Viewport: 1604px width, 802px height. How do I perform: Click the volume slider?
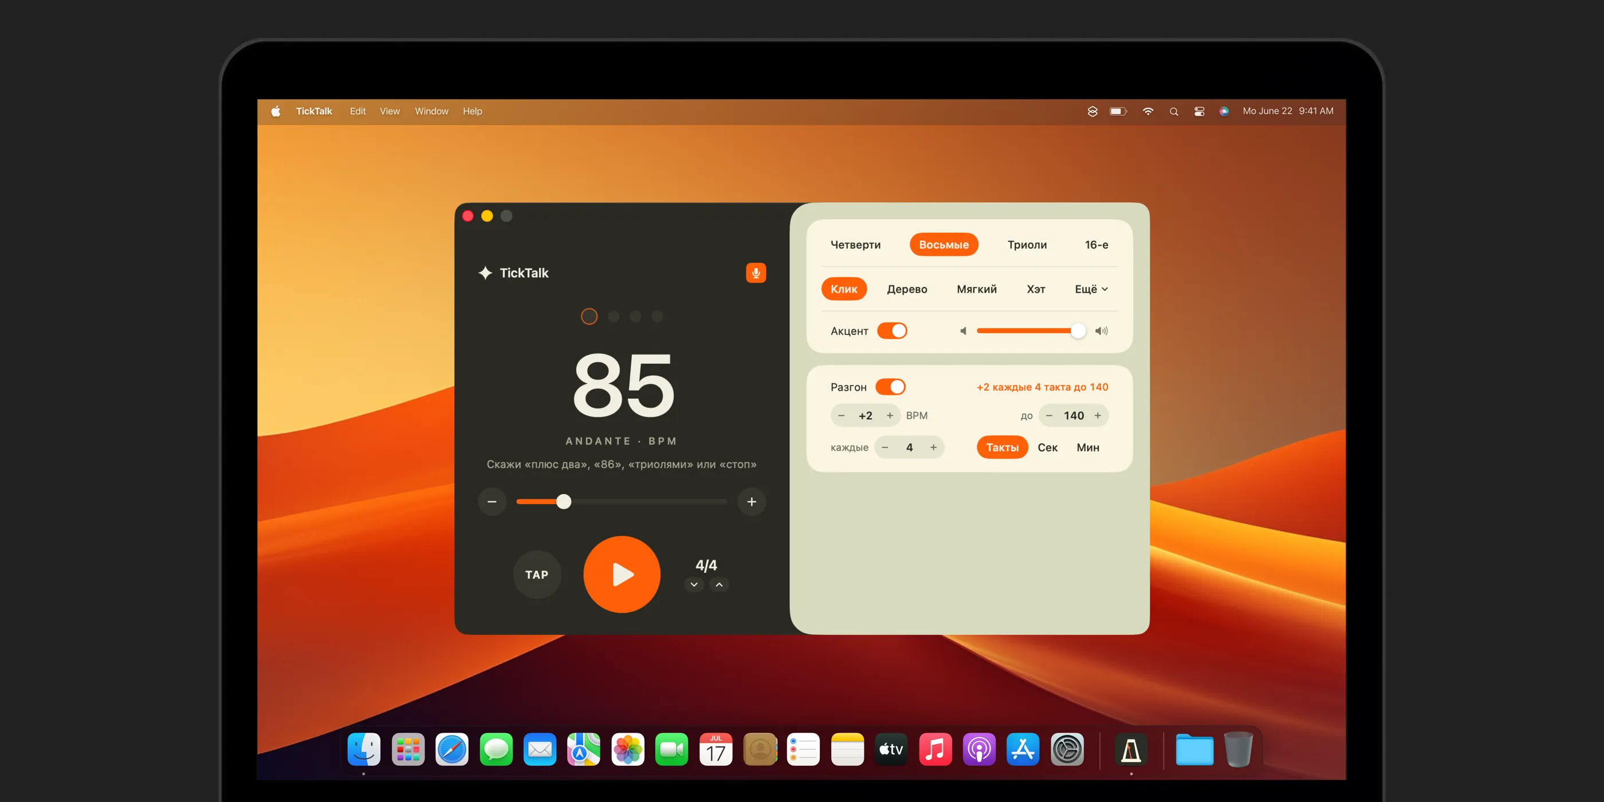[1031, 331]
